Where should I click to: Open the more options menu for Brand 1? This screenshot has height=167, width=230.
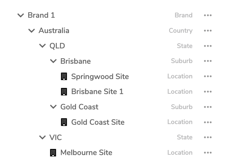coord(208,15)
